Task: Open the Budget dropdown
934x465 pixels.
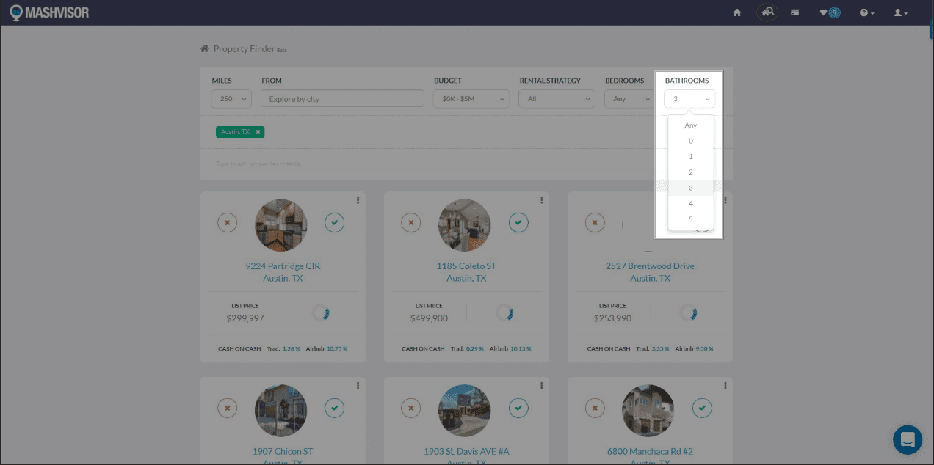Action: click(471, 98)
